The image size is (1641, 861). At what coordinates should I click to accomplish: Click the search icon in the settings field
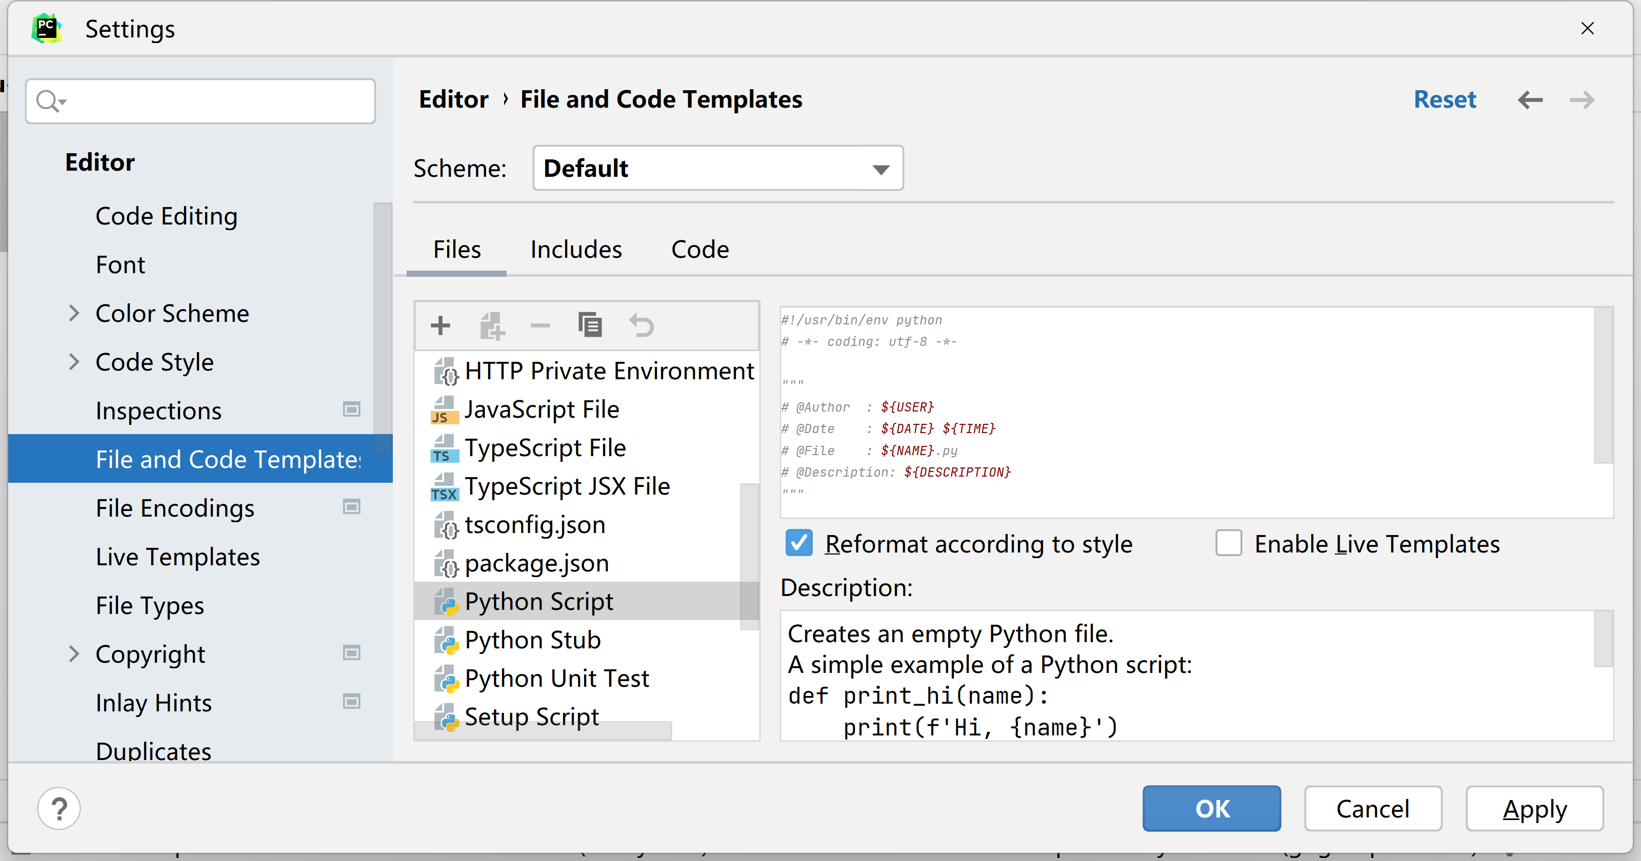[x=48, y=100]
